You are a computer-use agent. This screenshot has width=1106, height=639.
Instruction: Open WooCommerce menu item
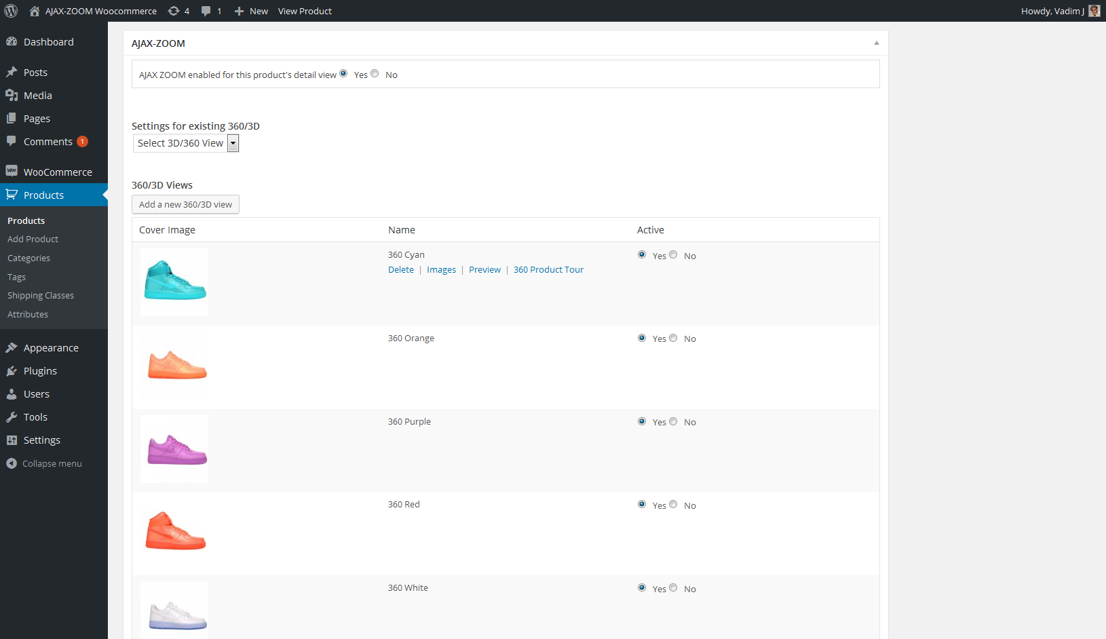tap(54, 172)
